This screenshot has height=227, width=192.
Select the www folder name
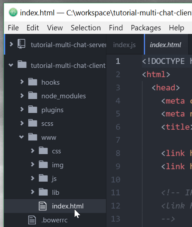pos(49,137)
